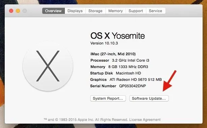Open the Service tab

pyautogui.click(x=155, y=11)
